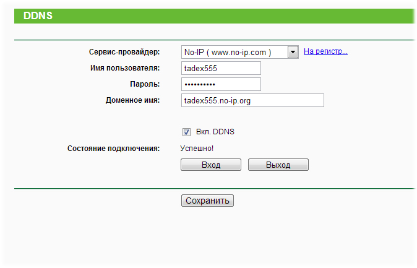Screen dimensions: 417x268
Task: Focus the username field containing tadex555
Action: (221, 68)
